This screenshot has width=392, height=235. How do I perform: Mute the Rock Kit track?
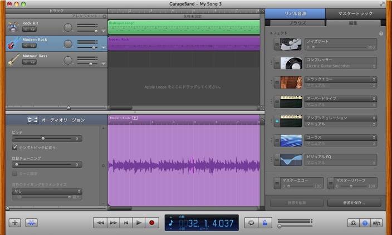point(26,30)
